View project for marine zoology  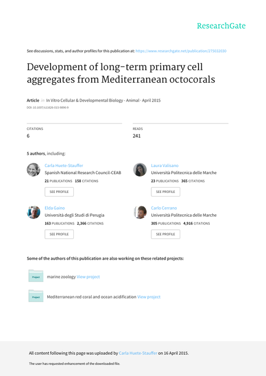(88, 277)
